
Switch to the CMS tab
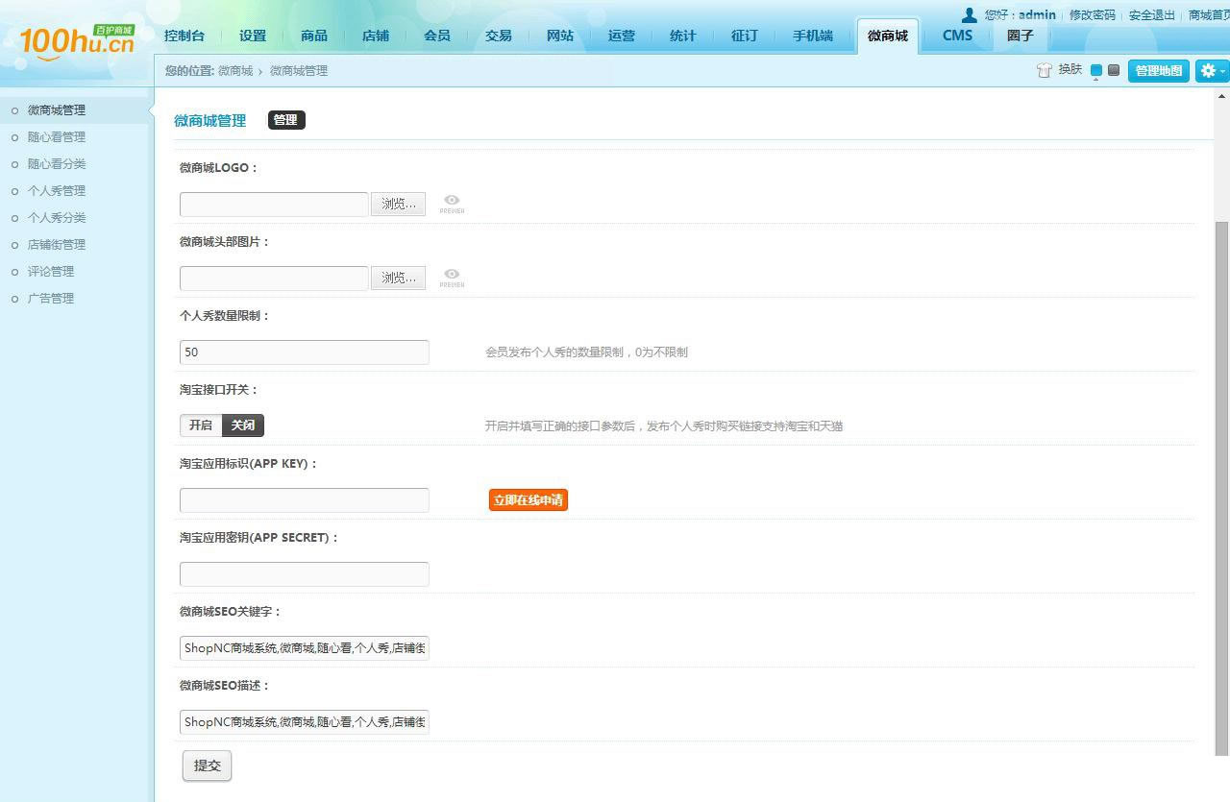tap(956, 36)
